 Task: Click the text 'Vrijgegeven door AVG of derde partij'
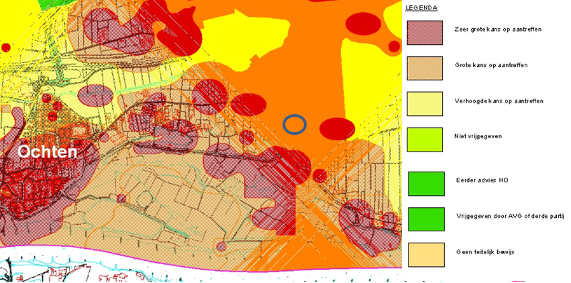(x=510, y=216)
